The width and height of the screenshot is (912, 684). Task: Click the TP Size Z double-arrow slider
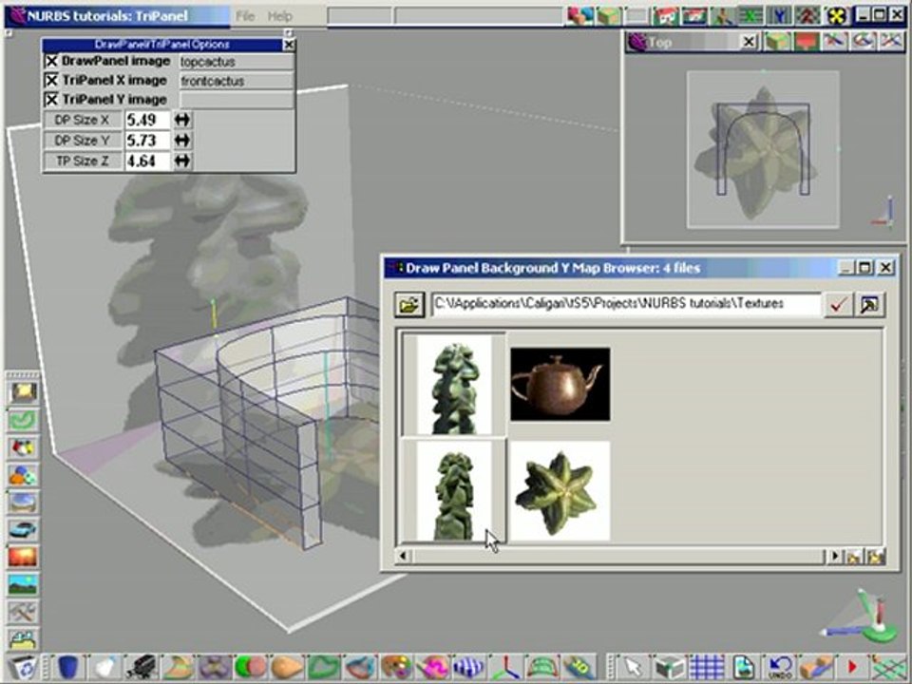pyautogui.click(x=182, y=161)
